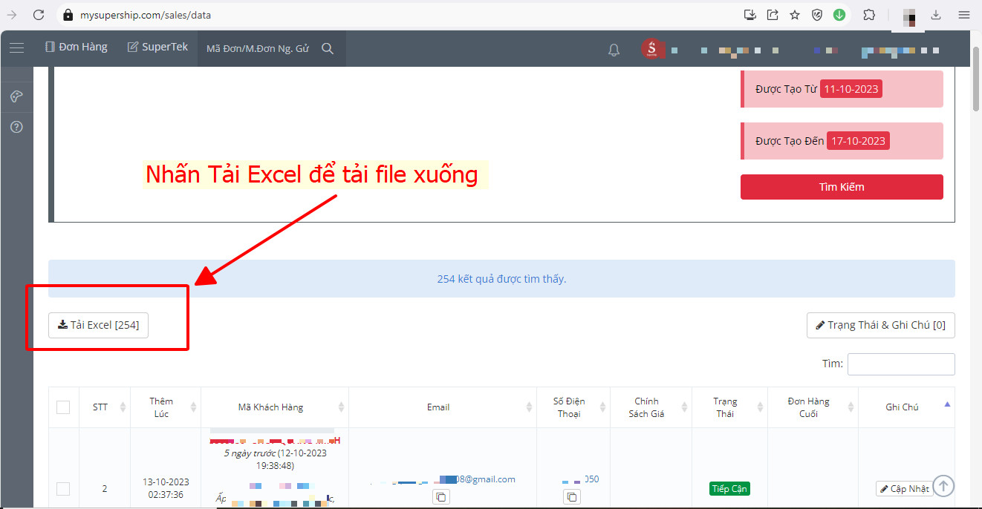Open browser downloads icon

pyautogui.click(x=936, y=15)
